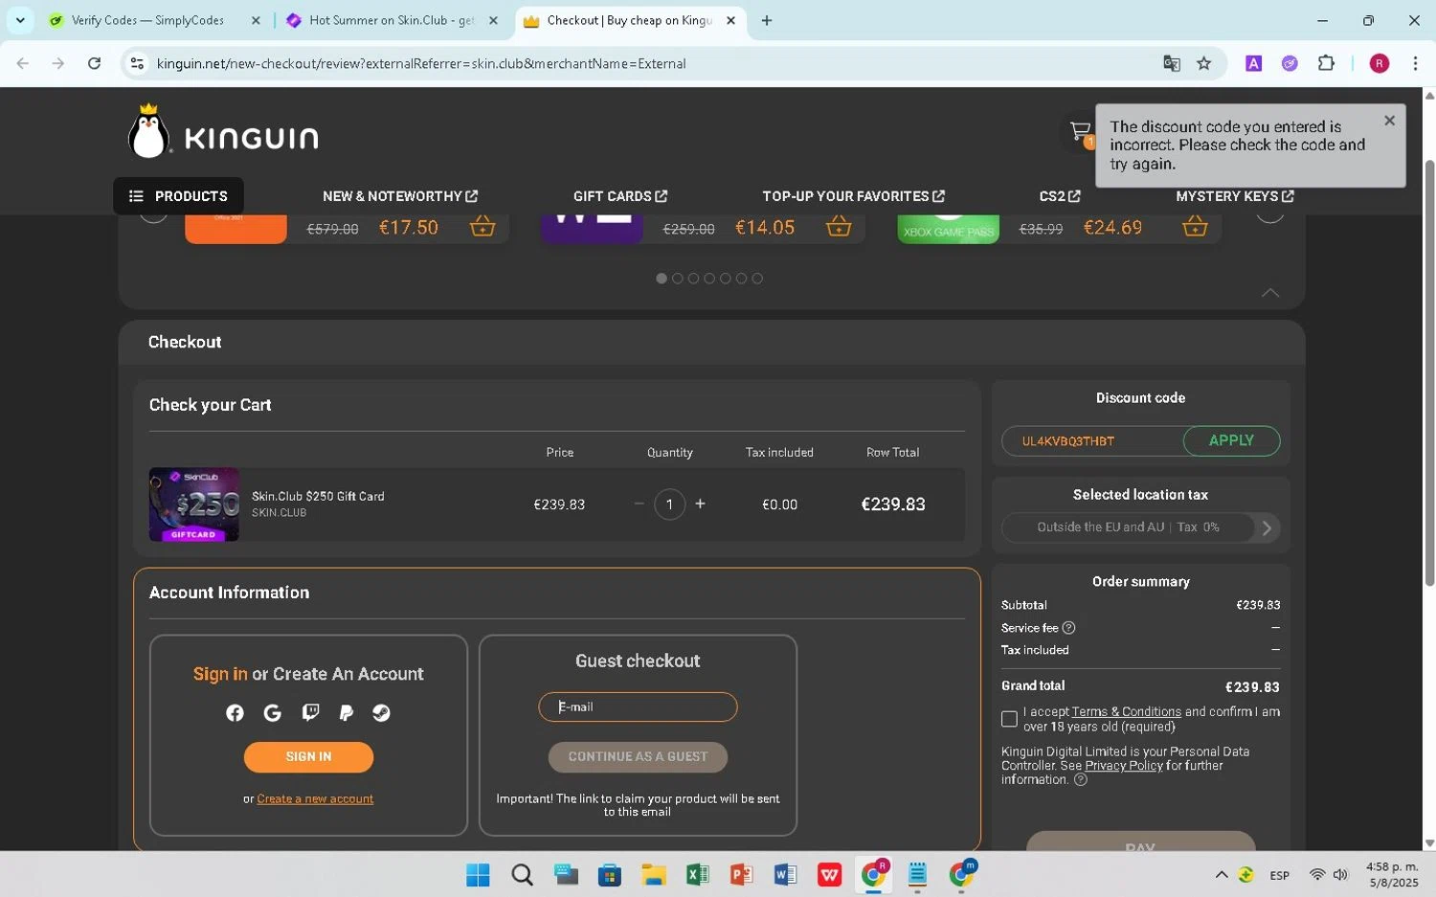Open the PRODUCTS menu
The image size is (1436, 897).
(x=178, y=196)
